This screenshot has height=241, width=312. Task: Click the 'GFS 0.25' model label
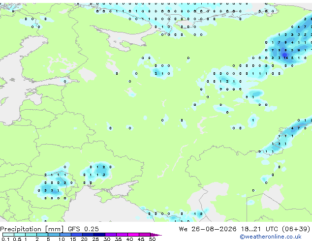click(x=83, y=229)
